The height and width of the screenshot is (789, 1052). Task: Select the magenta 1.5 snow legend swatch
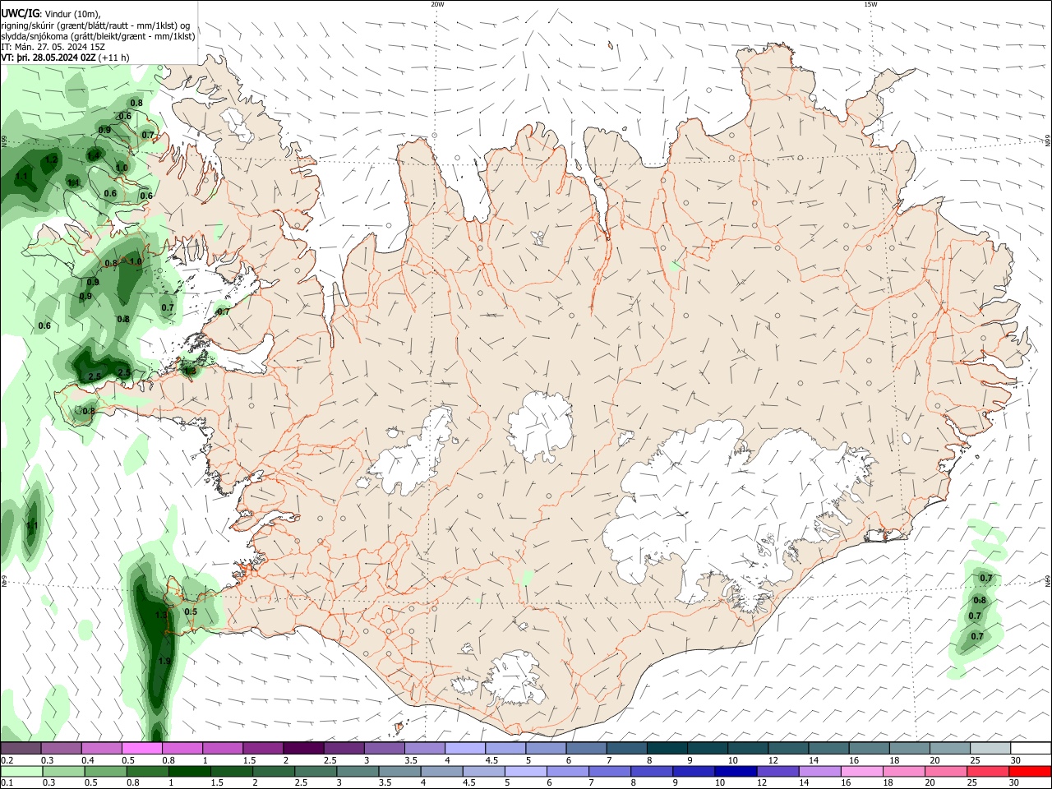263,749
